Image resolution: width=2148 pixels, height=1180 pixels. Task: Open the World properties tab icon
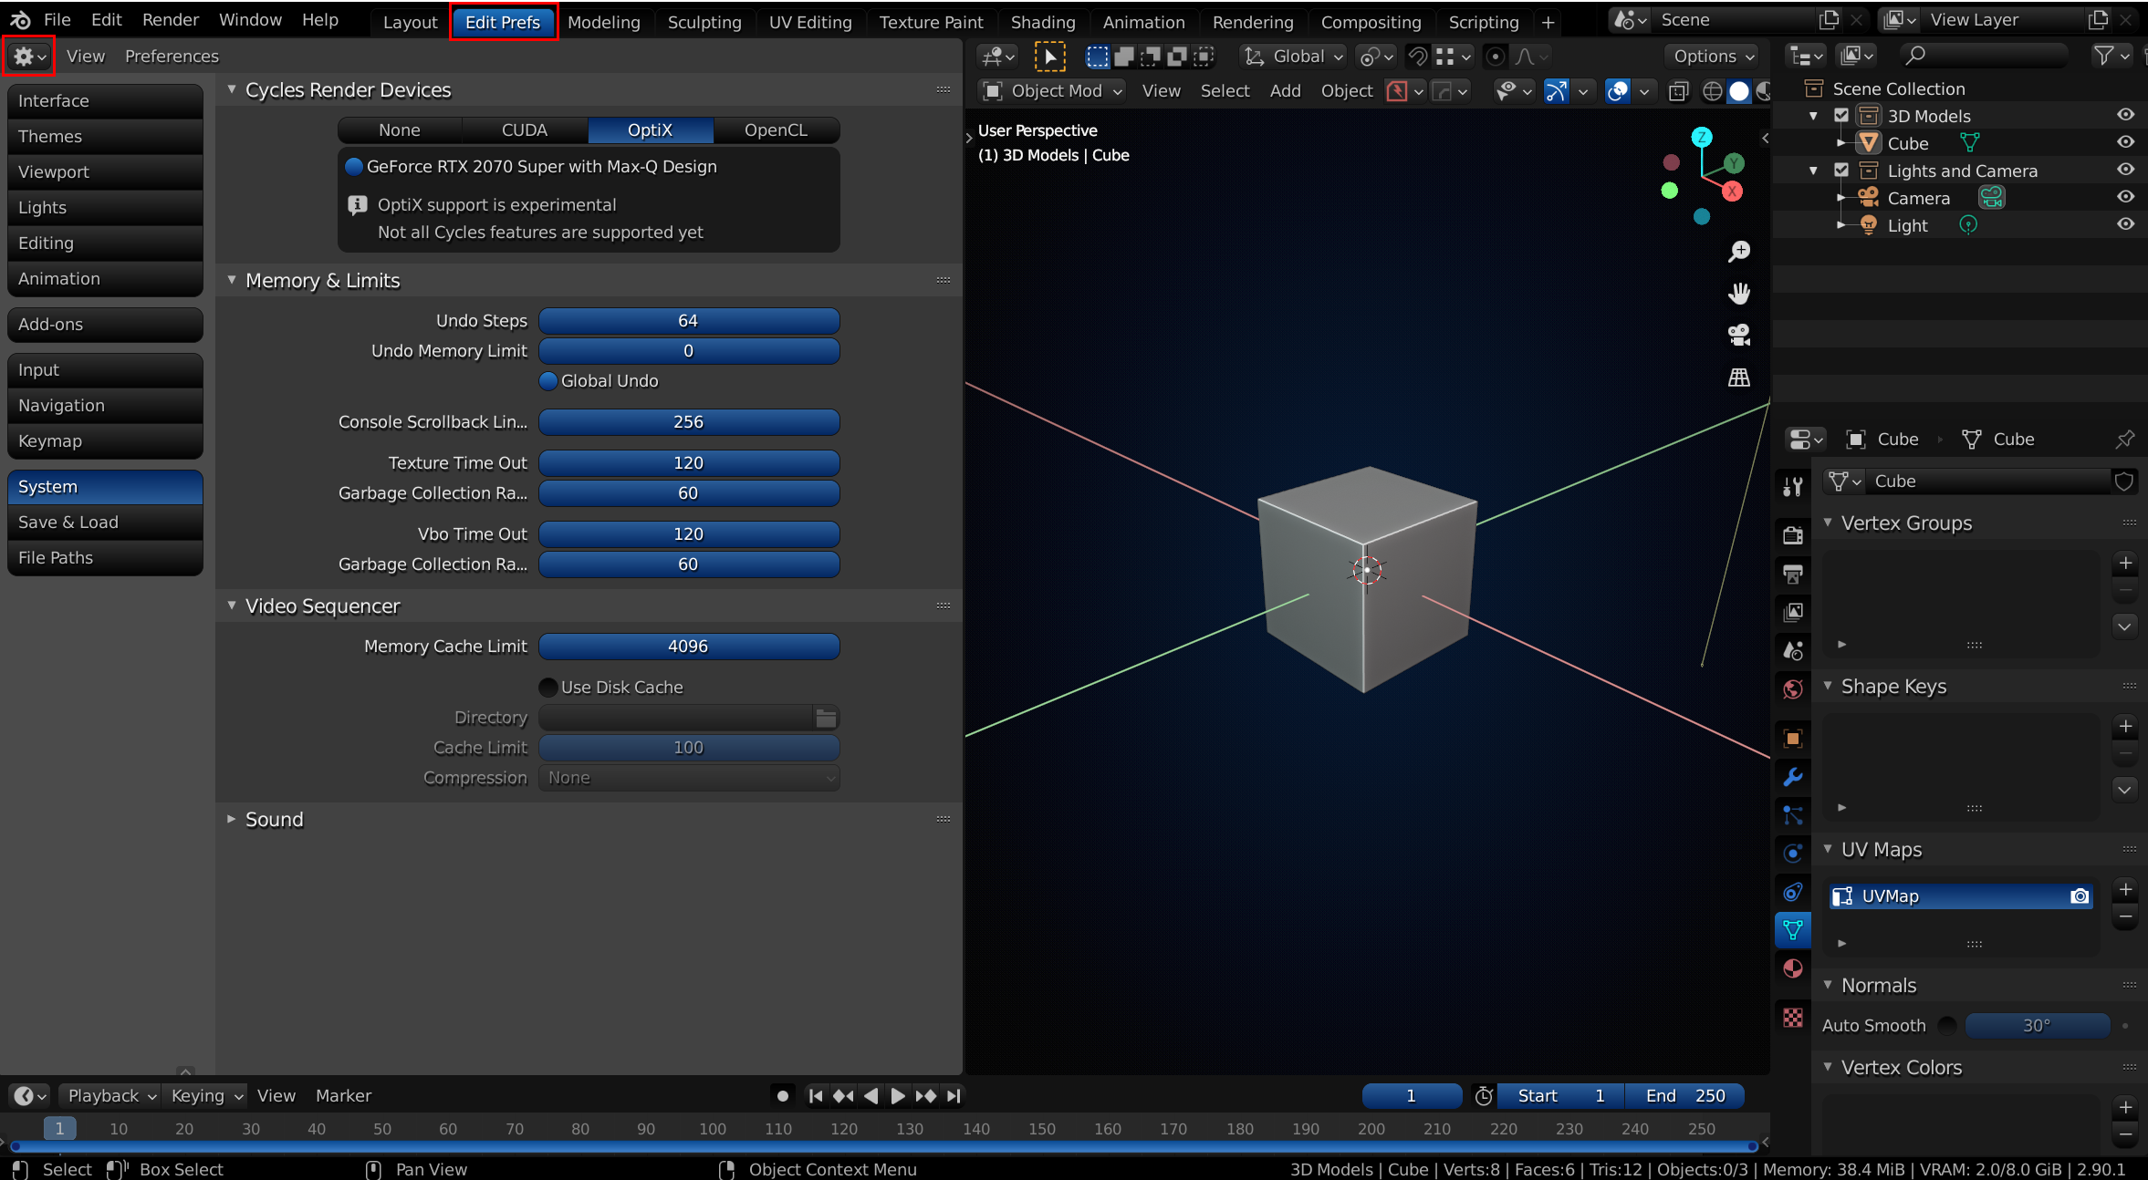click(1793, 688)
